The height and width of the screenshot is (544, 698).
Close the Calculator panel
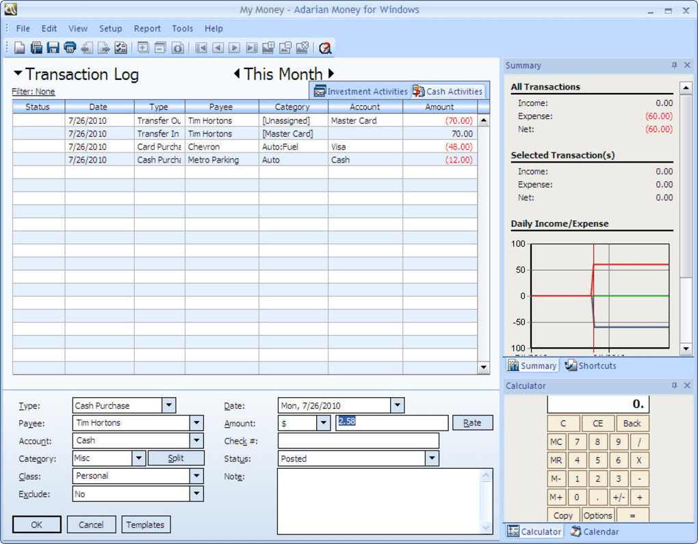point(687,386)
